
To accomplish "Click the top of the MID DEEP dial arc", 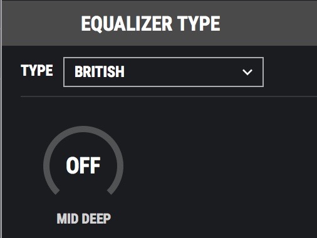I will click(83, 129).
